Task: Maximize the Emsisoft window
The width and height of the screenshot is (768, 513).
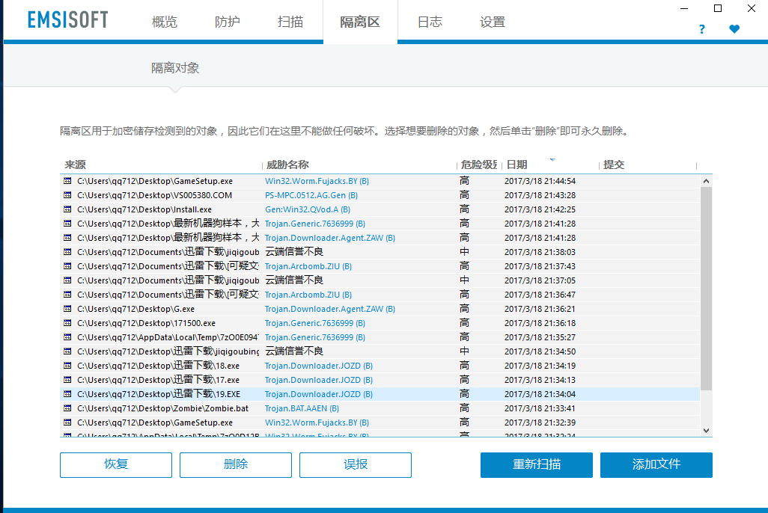Action: coord(718,8)
